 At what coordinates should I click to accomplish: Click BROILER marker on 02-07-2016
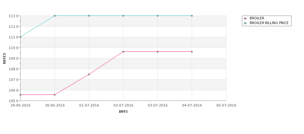coord(123,52)
